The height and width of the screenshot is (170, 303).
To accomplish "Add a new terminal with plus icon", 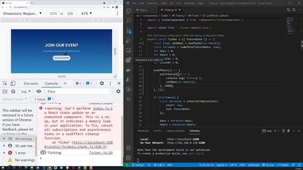I will coord(275,131).
